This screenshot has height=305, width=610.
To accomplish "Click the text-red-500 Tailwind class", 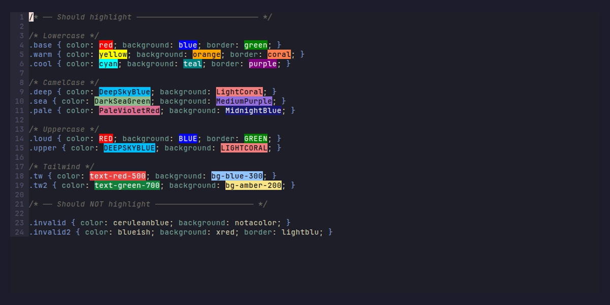I will point(118,176).
